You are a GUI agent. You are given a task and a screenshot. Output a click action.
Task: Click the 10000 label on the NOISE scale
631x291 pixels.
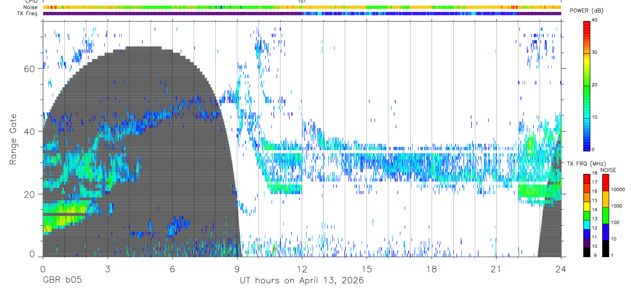(619, 189)
